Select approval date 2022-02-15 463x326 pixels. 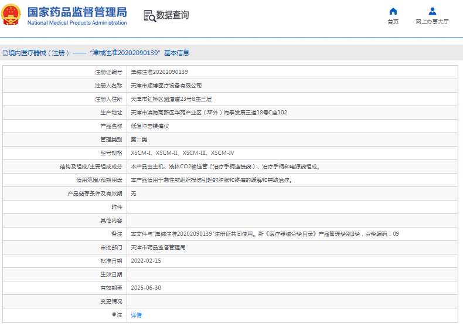[146, 261]
